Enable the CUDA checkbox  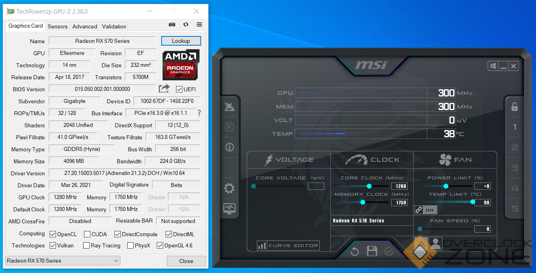click(x=87, y=234)
